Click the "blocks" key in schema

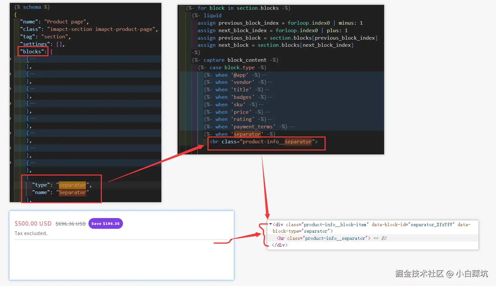coord(32,52)
